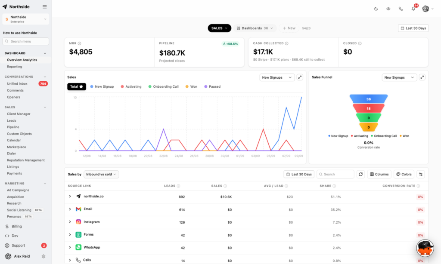The width and height of the screenshot is (441, 264).
Task: Click the Conversion Rate info icon
Action: (418, 186)
